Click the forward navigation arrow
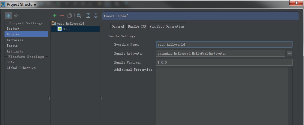Viewport: 304px width, 125px height. point(16,16)
